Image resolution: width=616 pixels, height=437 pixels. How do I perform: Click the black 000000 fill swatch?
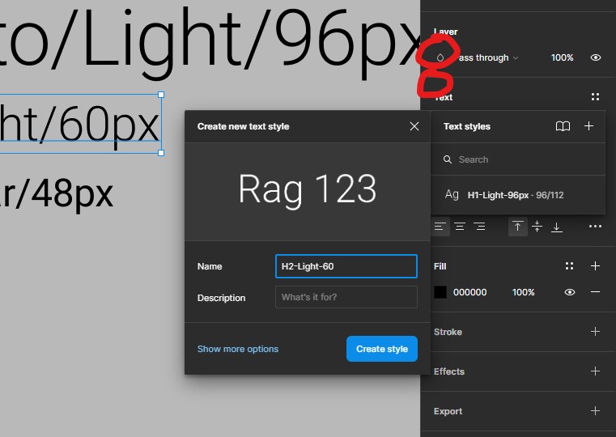[440, 292]
